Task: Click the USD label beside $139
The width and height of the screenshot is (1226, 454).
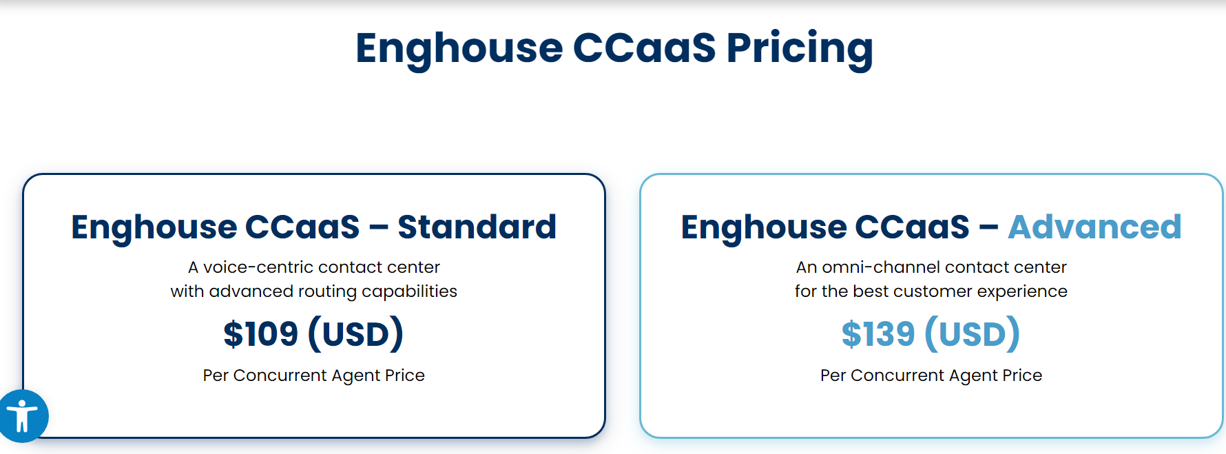Action: click(x=972, y=334)
